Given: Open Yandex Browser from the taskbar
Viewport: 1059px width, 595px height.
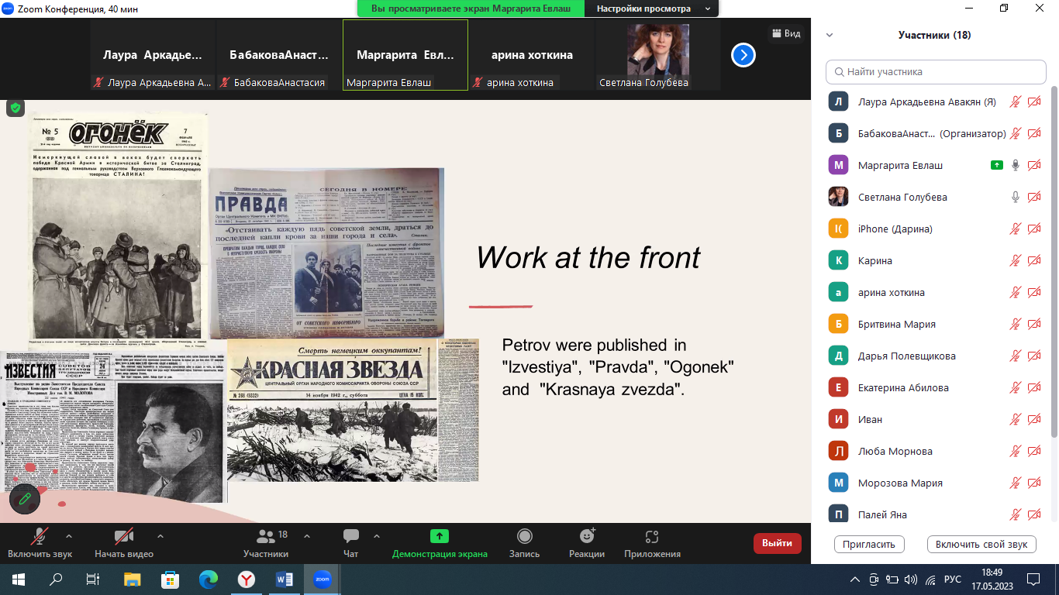Looking at the screenshot, I should (x=246, y=579).
